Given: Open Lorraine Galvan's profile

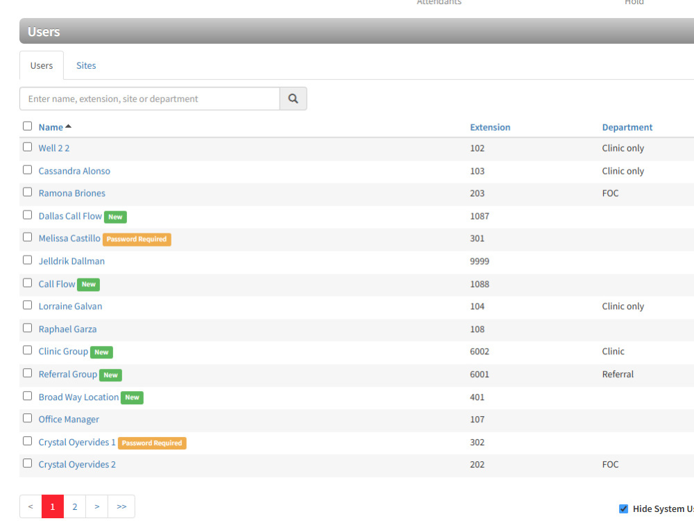Looking at the screenshot, I should (70, 306).
